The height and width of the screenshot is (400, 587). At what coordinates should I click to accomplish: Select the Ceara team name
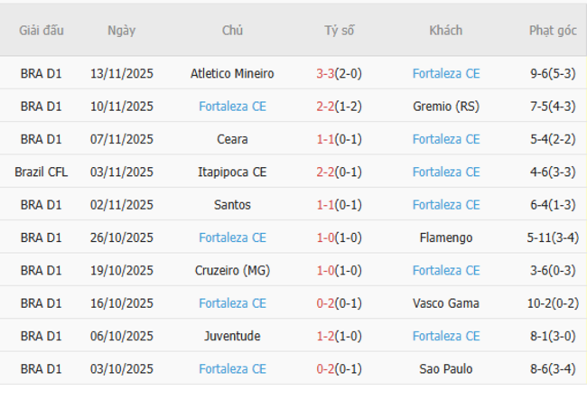232,139
